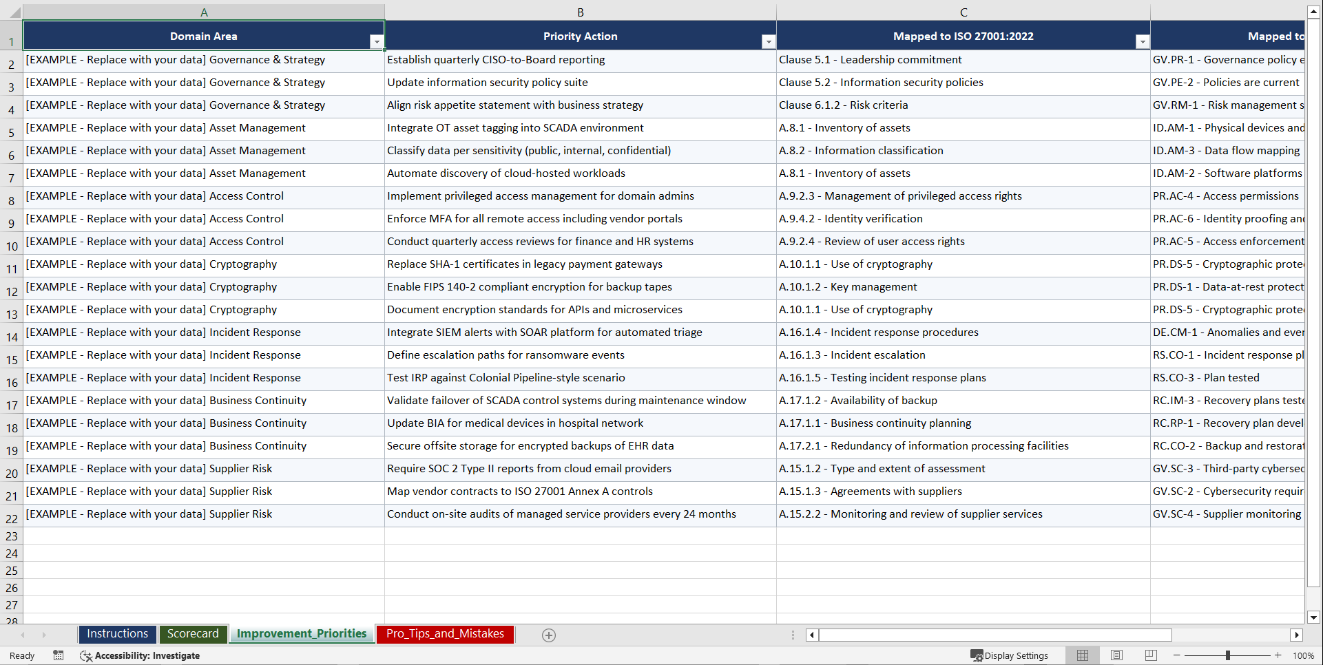
Task: Click Accessibility: Investigate in the status bar
Action: click(x=147, y=655)
